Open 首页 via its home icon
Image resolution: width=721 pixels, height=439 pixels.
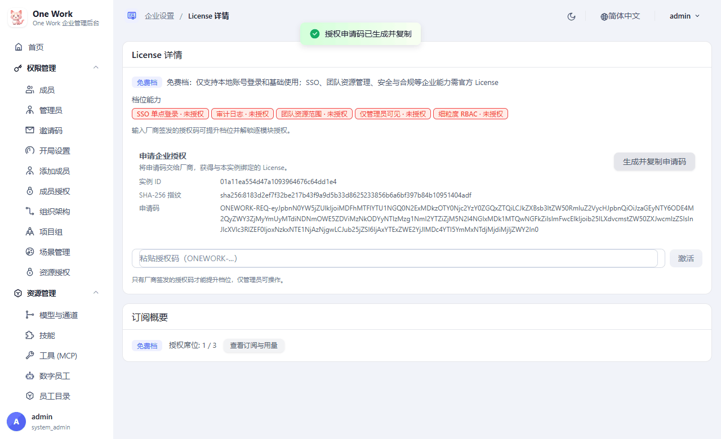19,47
